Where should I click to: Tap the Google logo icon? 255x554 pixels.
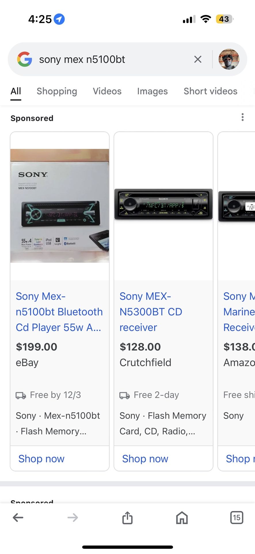click(x=24, y=59)
